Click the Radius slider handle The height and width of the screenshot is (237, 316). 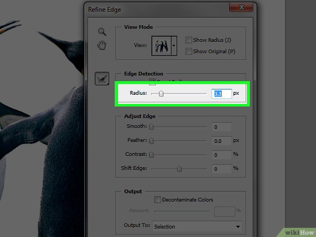(x=161, y=94)
